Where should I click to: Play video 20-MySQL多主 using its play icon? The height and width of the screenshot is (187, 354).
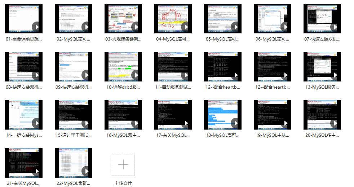coord(335,123)
